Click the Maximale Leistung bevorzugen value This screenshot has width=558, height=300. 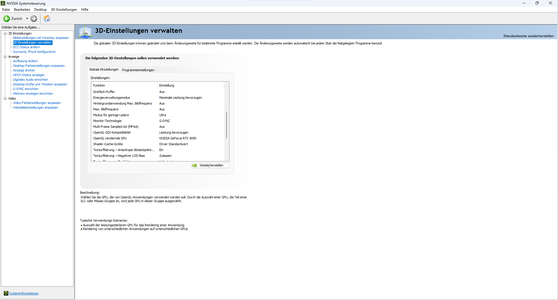[180, 98]
